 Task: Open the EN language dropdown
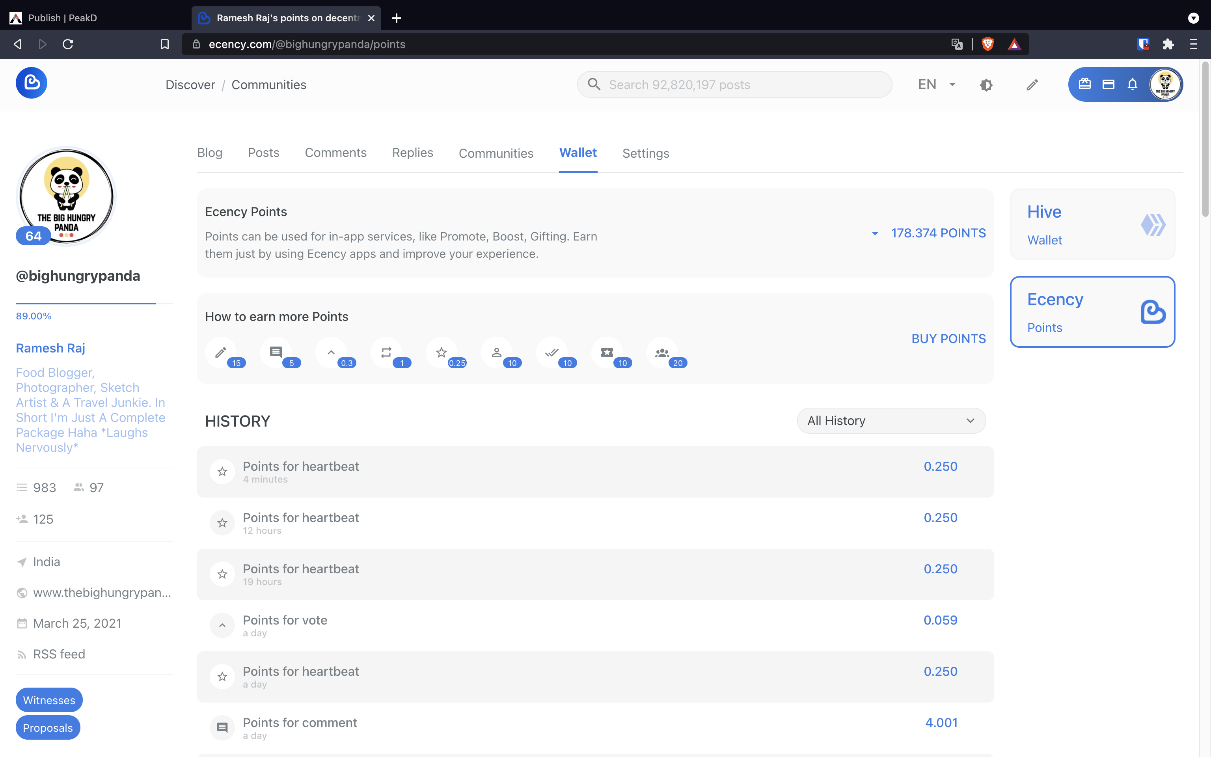pos(937,85)
